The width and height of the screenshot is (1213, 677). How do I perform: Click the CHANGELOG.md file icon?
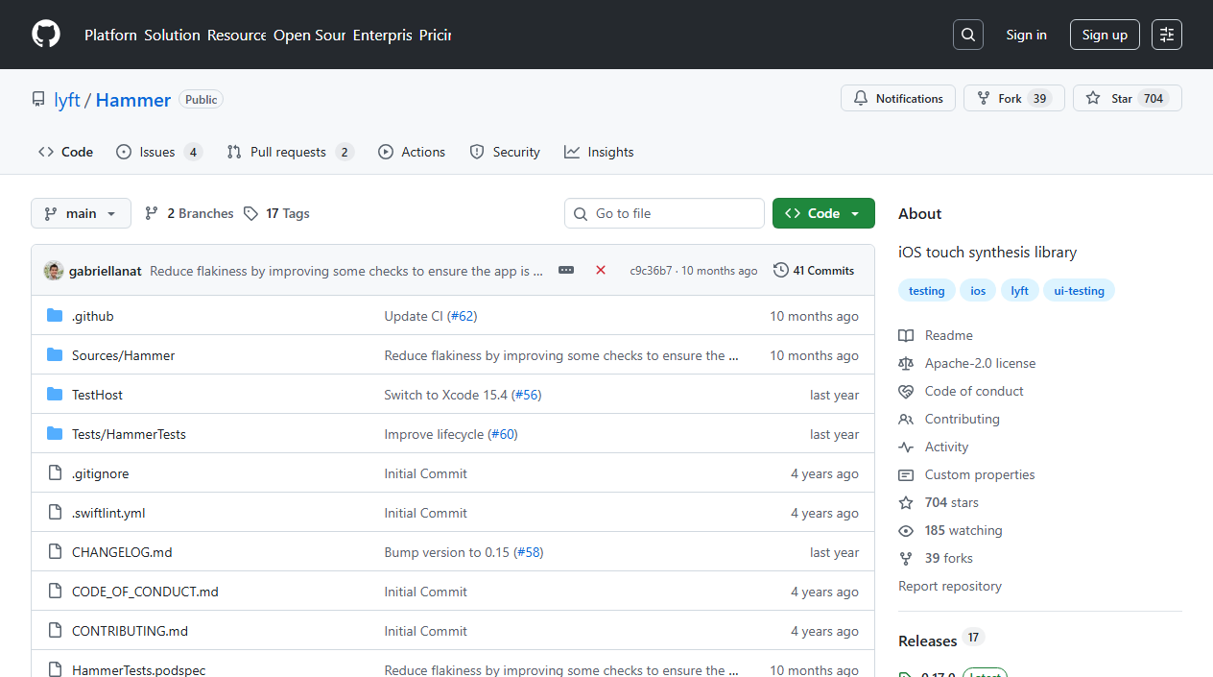coord(55,552)
